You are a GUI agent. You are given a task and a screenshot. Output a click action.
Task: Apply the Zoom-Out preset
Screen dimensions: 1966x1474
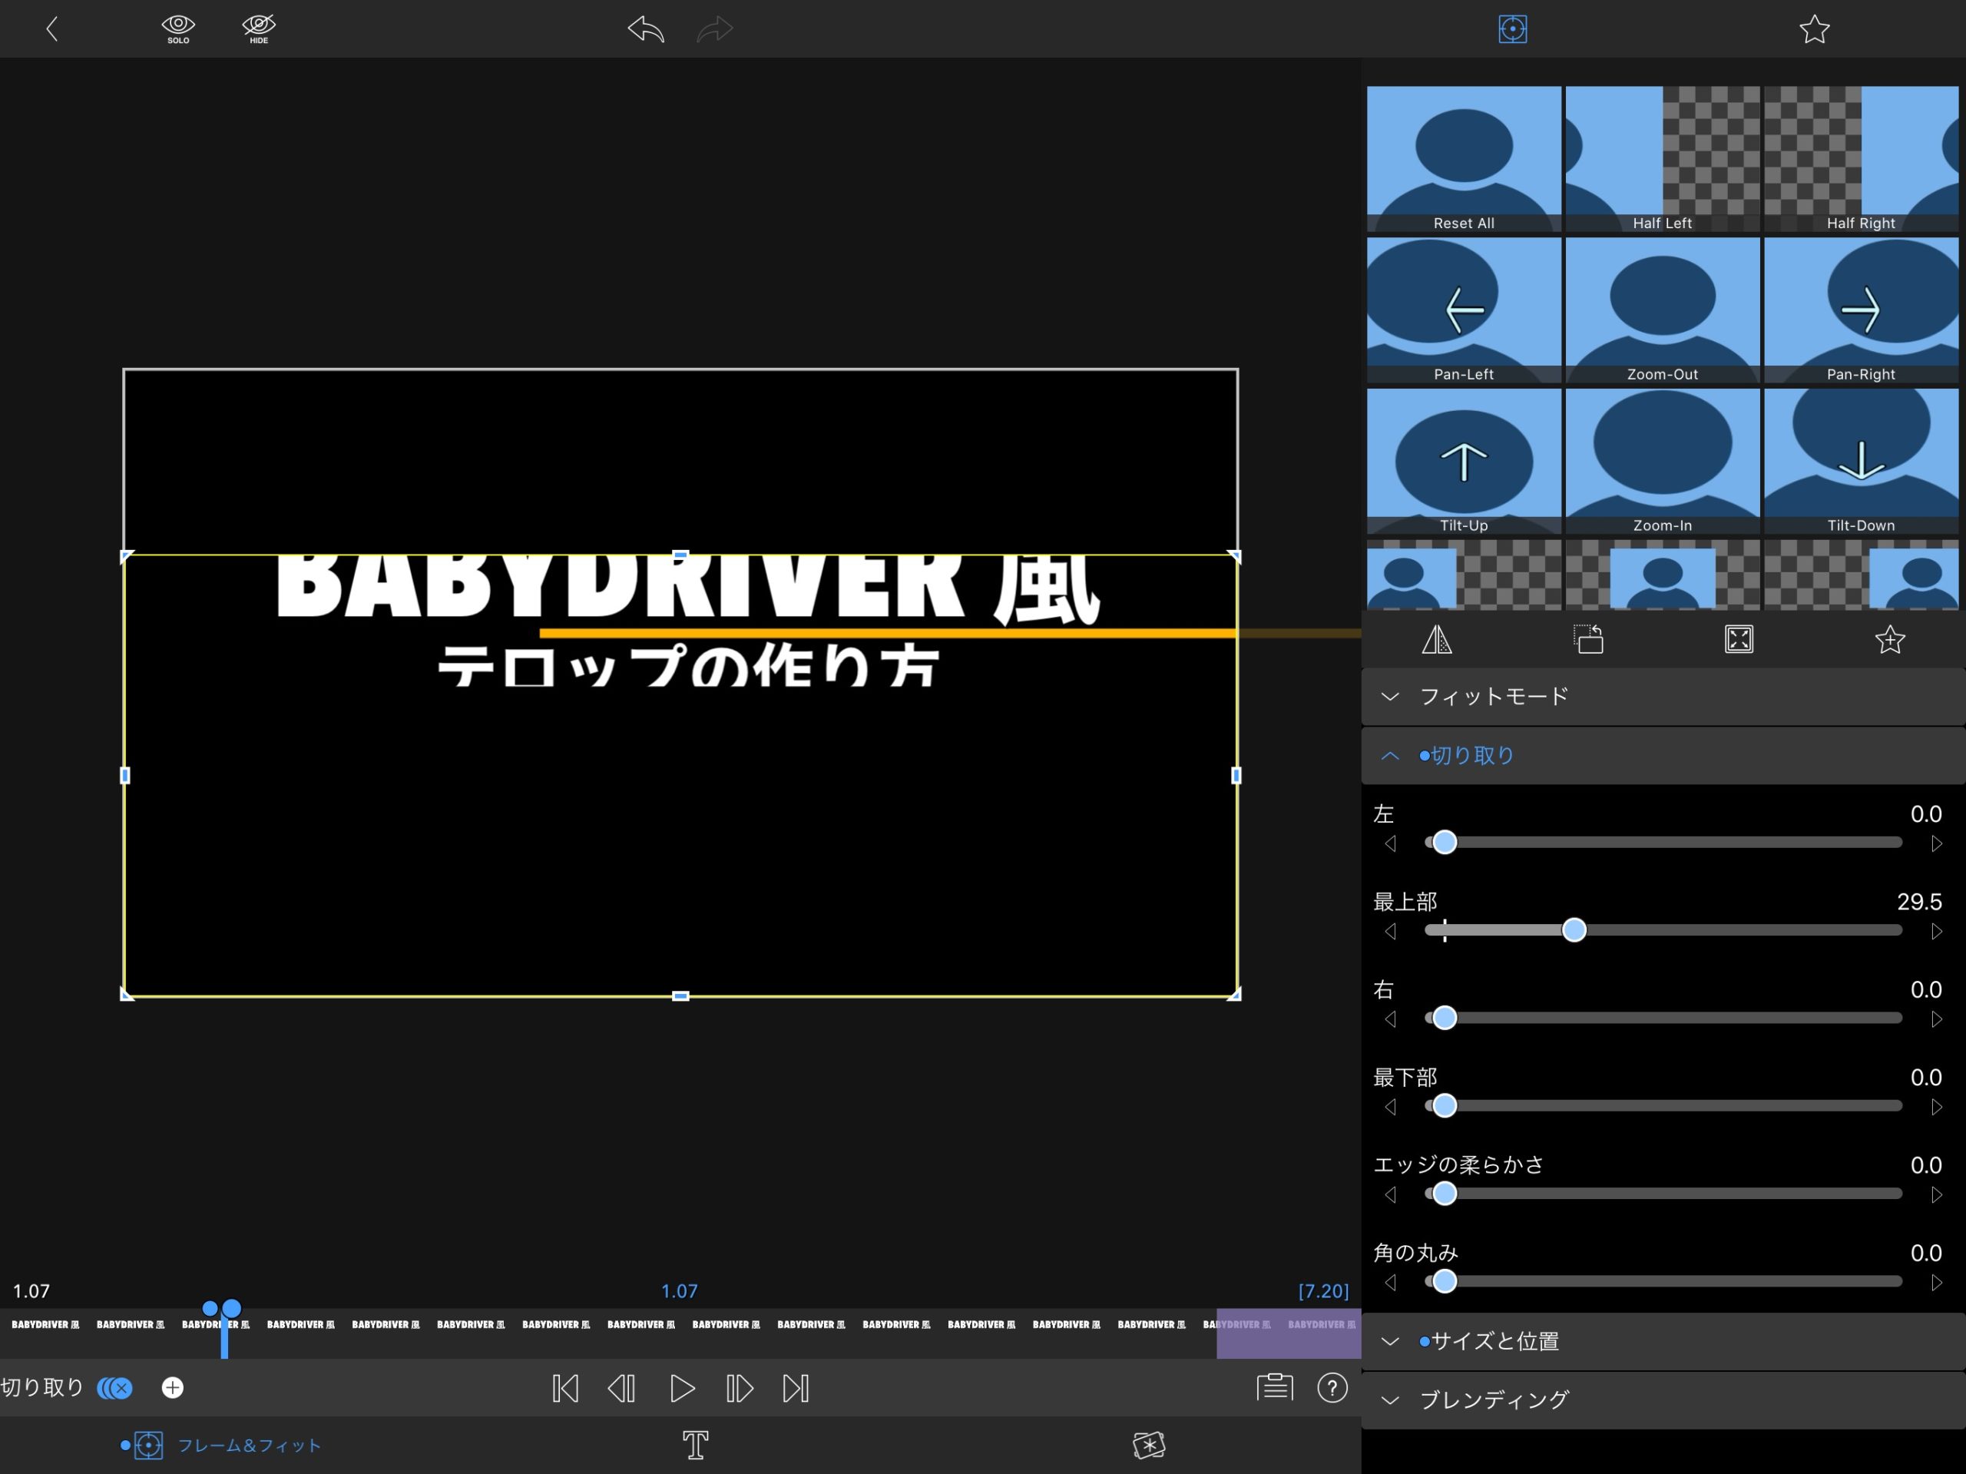(1662, 310)
